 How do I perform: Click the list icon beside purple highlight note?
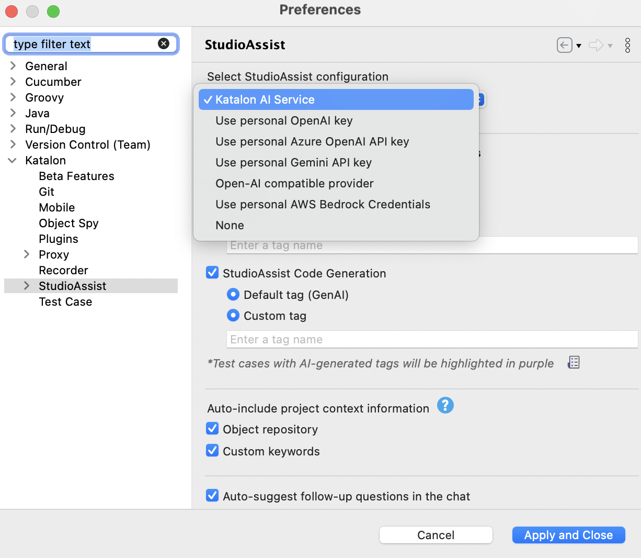(x=574, y=362)
